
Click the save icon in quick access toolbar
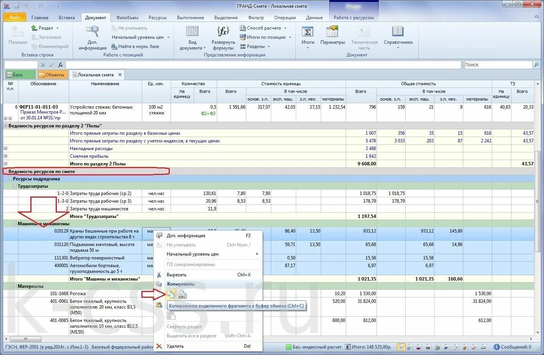coord(17,6)
